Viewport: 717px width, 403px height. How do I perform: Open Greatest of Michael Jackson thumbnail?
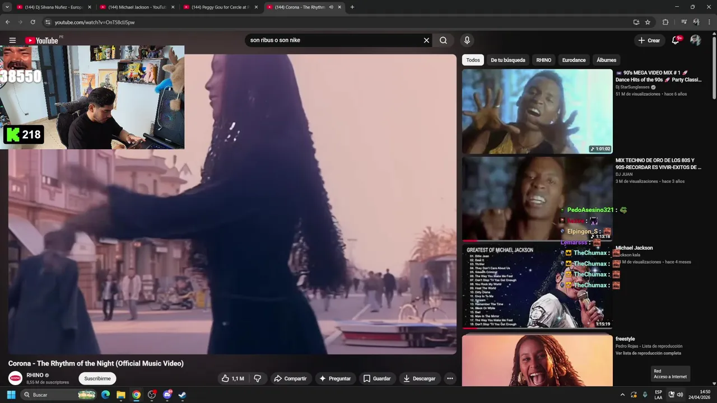click(537, 286)
